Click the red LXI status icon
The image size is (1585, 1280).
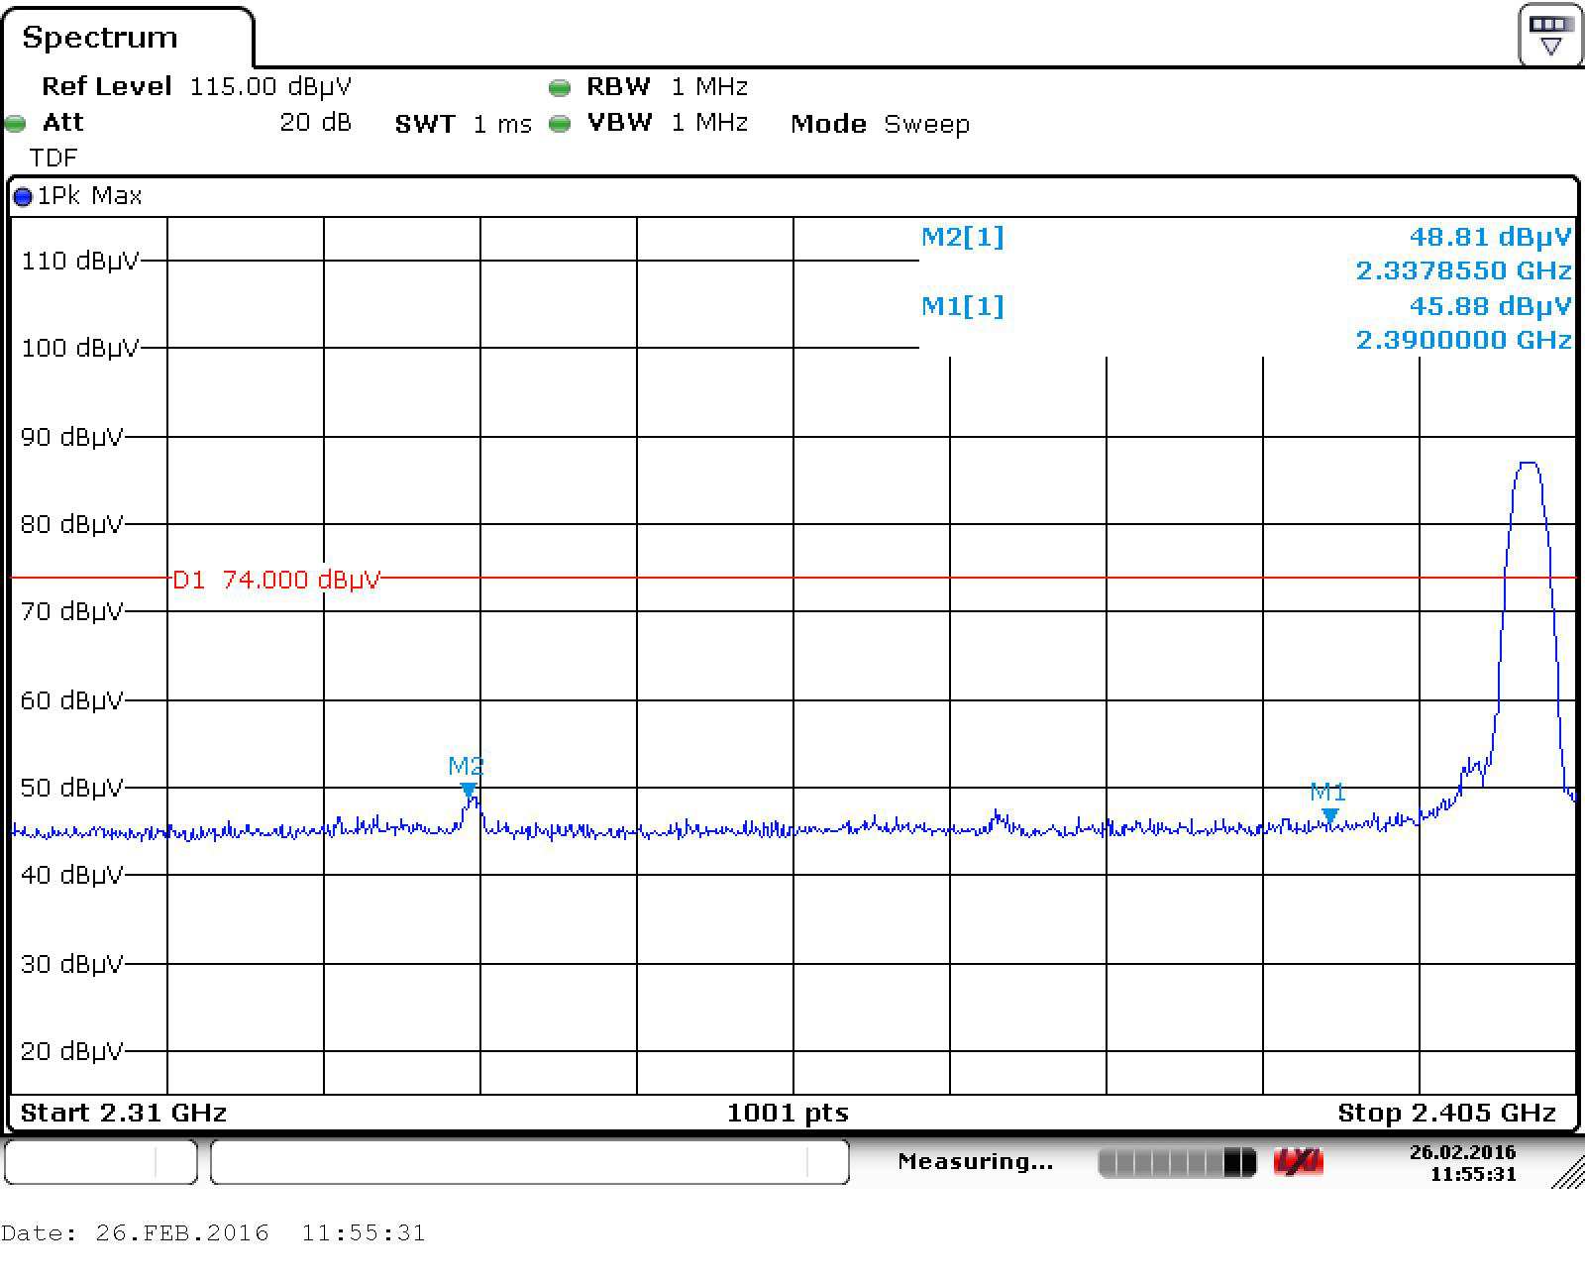point(1298,1162)
